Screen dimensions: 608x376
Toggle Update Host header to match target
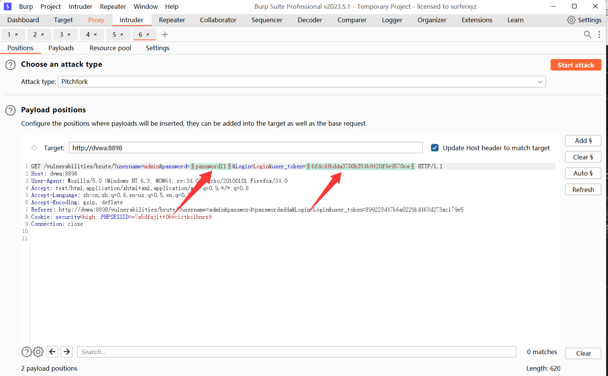[434, 148]
